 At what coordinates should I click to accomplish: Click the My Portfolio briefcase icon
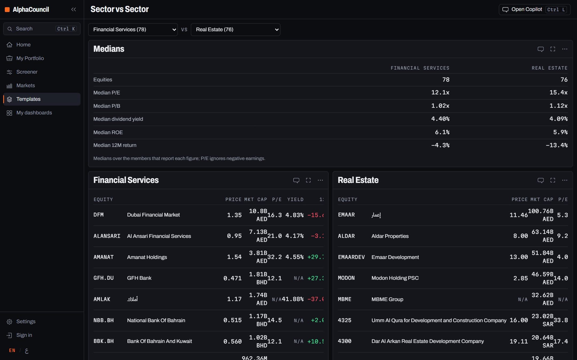(9, 58)
